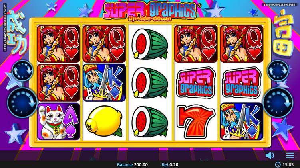Click the Super Graphics logo symbol on reel four
The image size is (300, 168).
(x=196, y=82)
